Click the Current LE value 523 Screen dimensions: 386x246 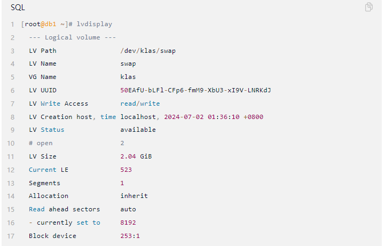[x=126, y=170]
